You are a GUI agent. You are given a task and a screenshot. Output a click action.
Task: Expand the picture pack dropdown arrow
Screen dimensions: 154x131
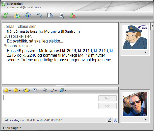point(65,91)
